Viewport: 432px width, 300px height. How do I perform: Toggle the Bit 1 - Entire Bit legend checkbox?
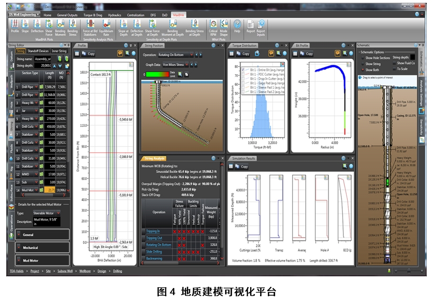[x=243, y=70]
